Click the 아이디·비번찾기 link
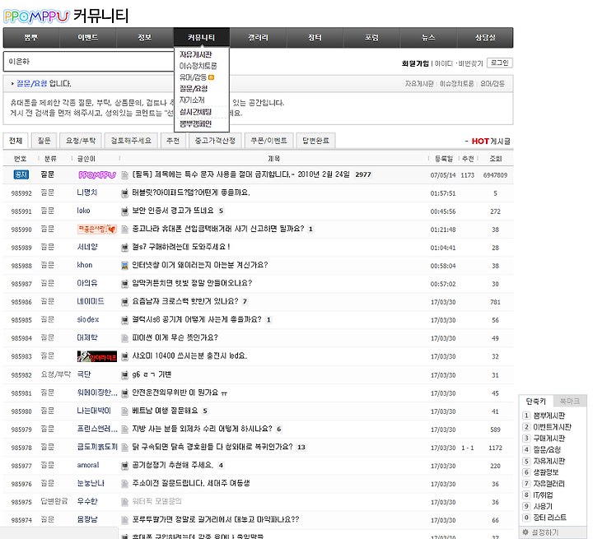 (459, 63)
